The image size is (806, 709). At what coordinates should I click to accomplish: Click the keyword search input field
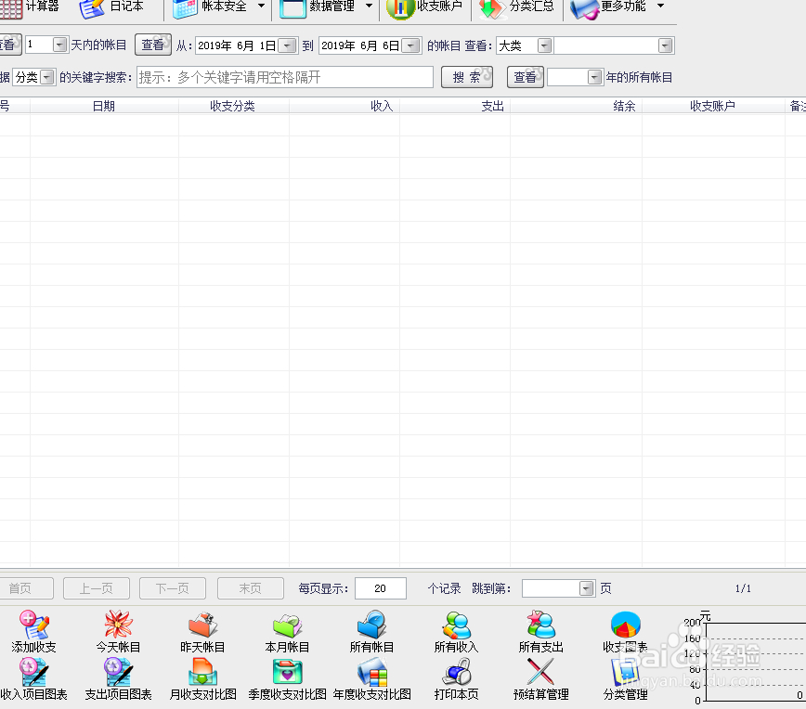284,78
